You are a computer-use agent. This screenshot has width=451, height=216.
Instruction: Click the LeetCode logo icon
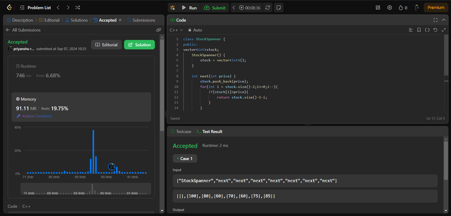point(9,8)
